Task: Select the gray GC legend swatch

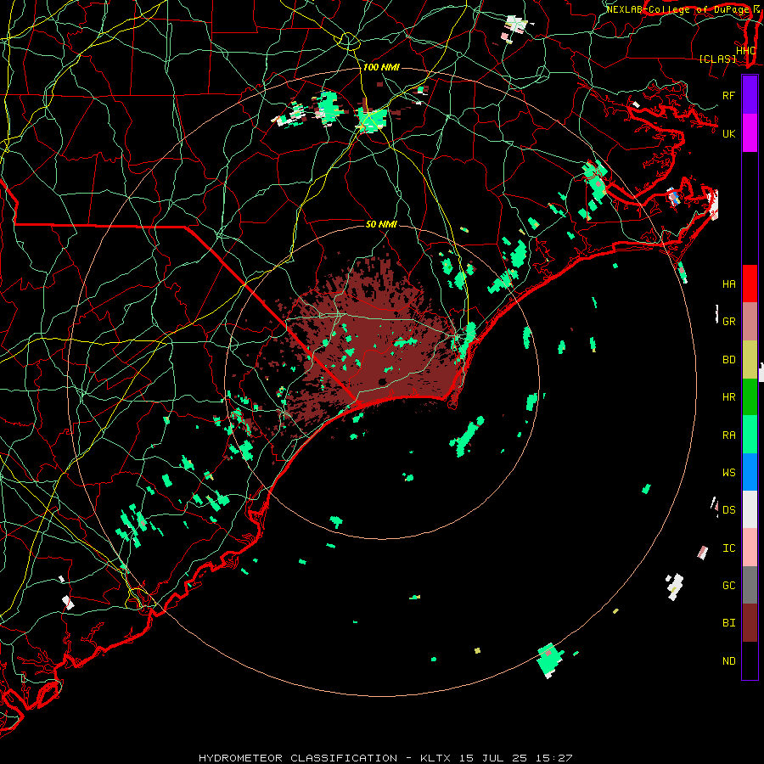Action: [750, 585]
